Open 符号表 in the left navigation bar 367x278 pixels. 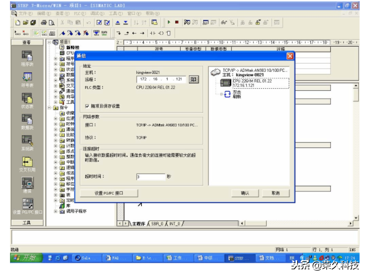tap(26, 79)
